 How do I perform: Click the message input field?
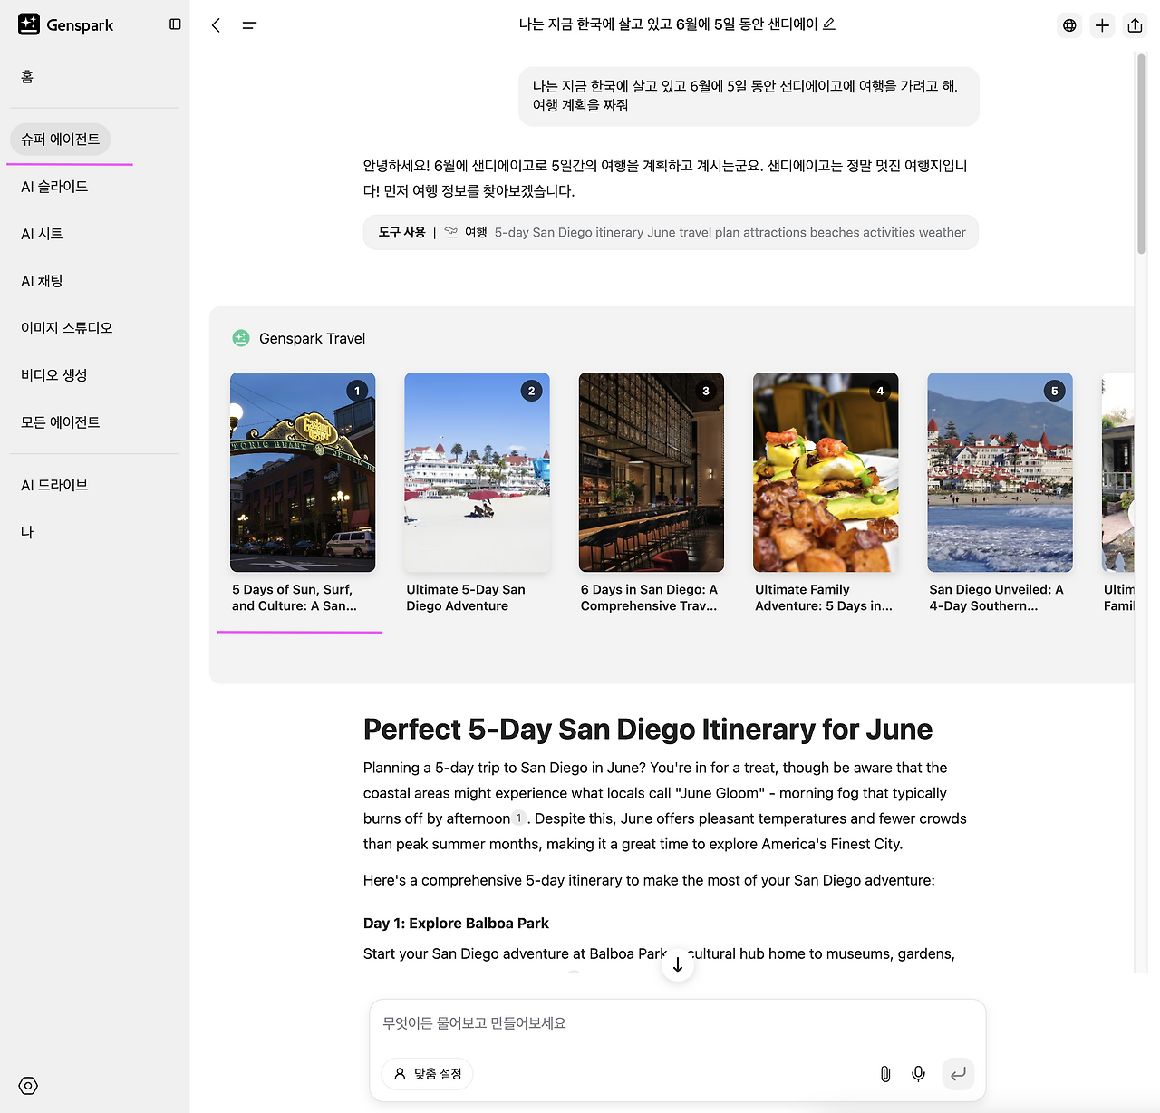click(x=677, y=1023)
